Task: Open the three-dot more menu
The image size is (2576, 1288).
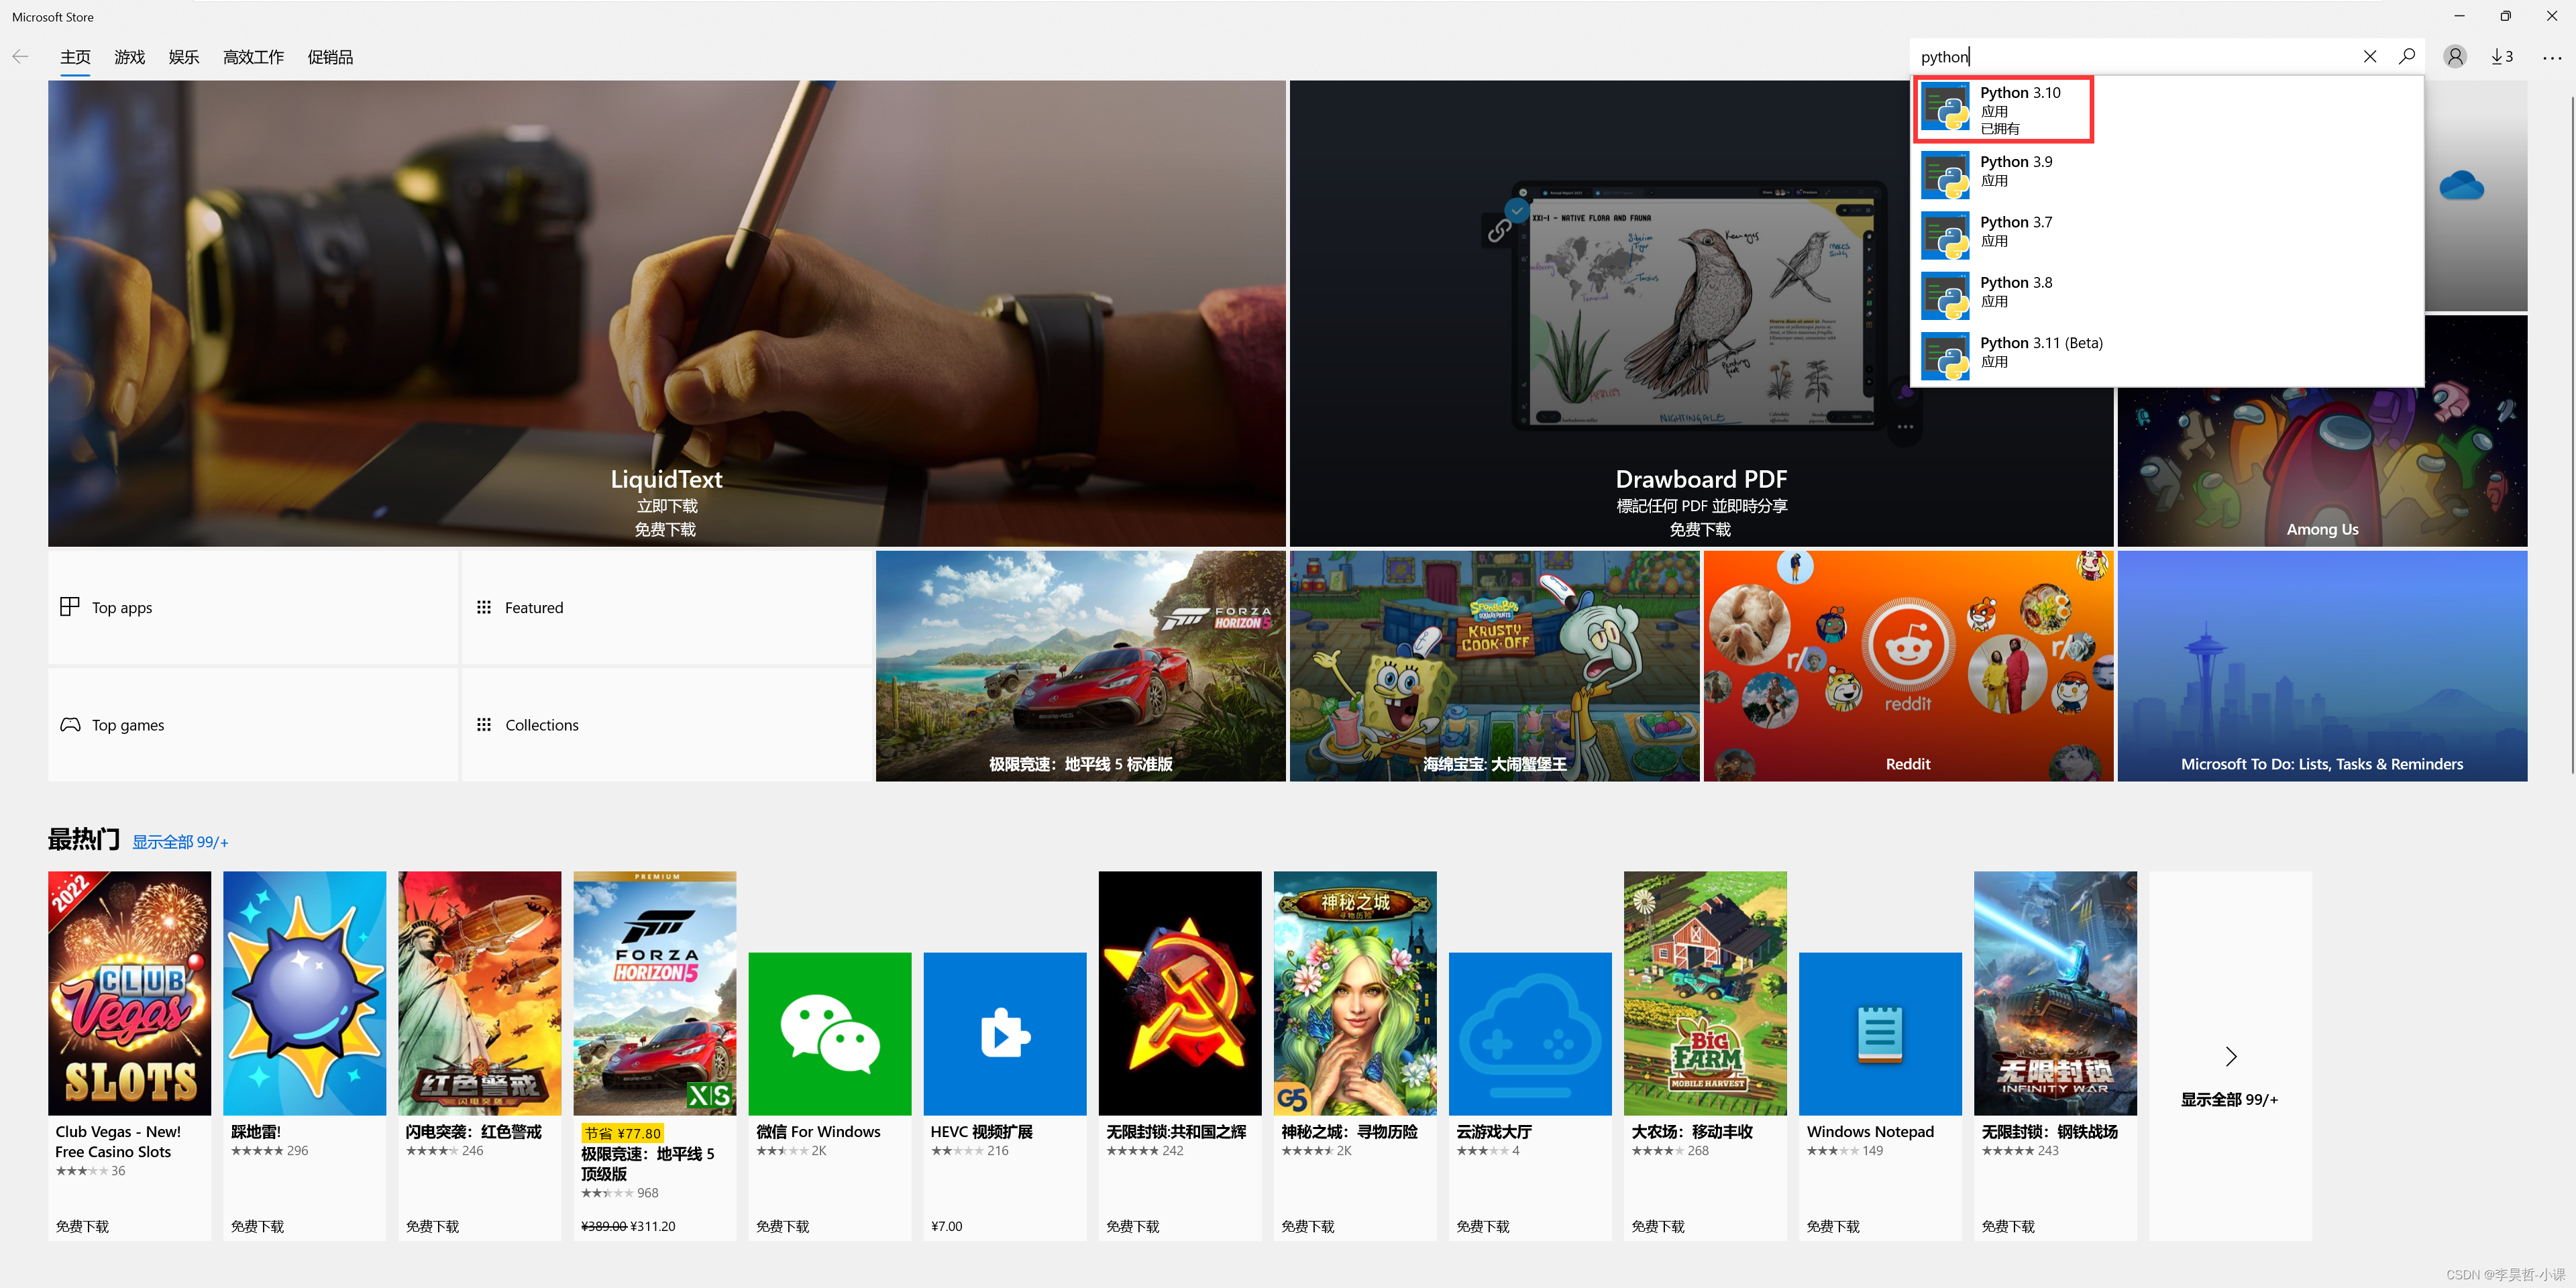Action: (x=2552, y=57)
